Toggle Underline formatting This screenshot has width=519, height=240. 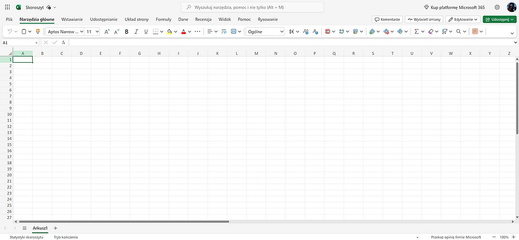point(146,32)
